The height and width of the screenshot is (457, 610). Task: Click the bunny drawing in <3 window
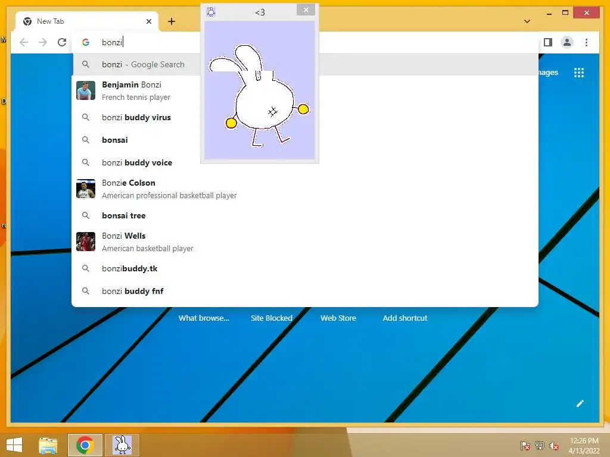tap(259, 96)
